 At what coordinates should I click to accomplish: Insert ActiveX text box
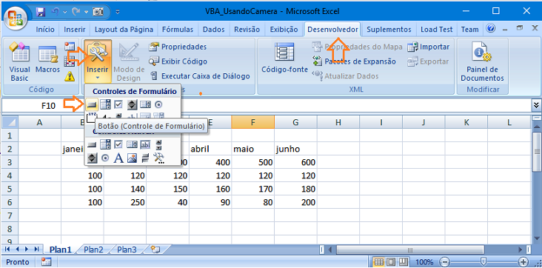coord(145,144)
